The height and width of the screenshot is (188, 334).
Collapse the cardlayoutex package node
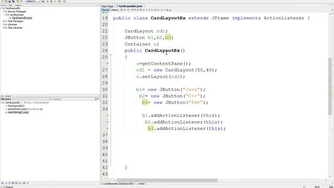coord(6,15)
